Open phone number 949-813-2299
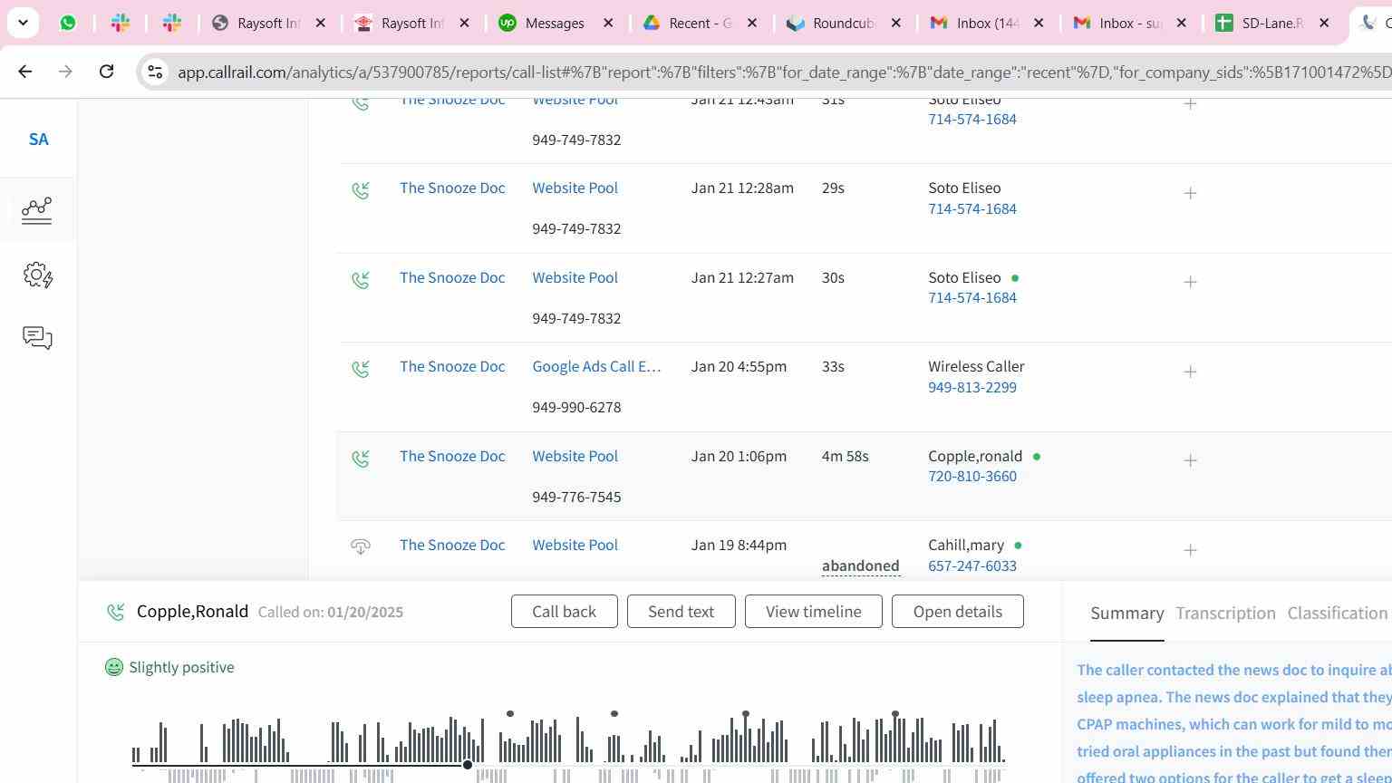This screenshot has width=1392, height=783. 972,387
